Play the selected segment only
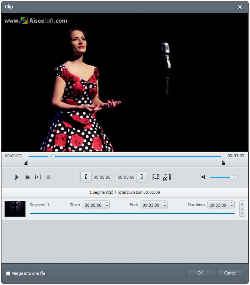 (37, 177)
